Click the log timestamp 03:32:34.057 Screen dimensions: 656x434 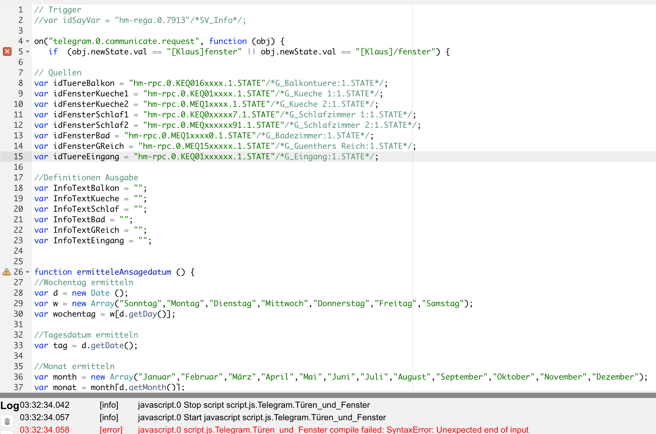pos(45,418)
